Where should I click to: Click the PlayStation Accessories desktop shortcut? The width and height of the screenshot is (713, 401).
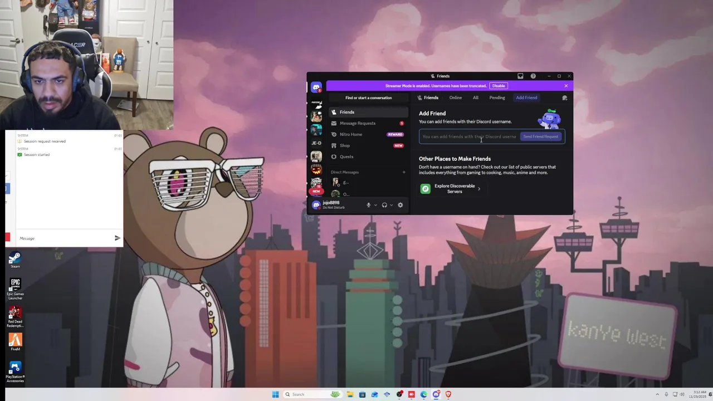click(x=15, y=372)
